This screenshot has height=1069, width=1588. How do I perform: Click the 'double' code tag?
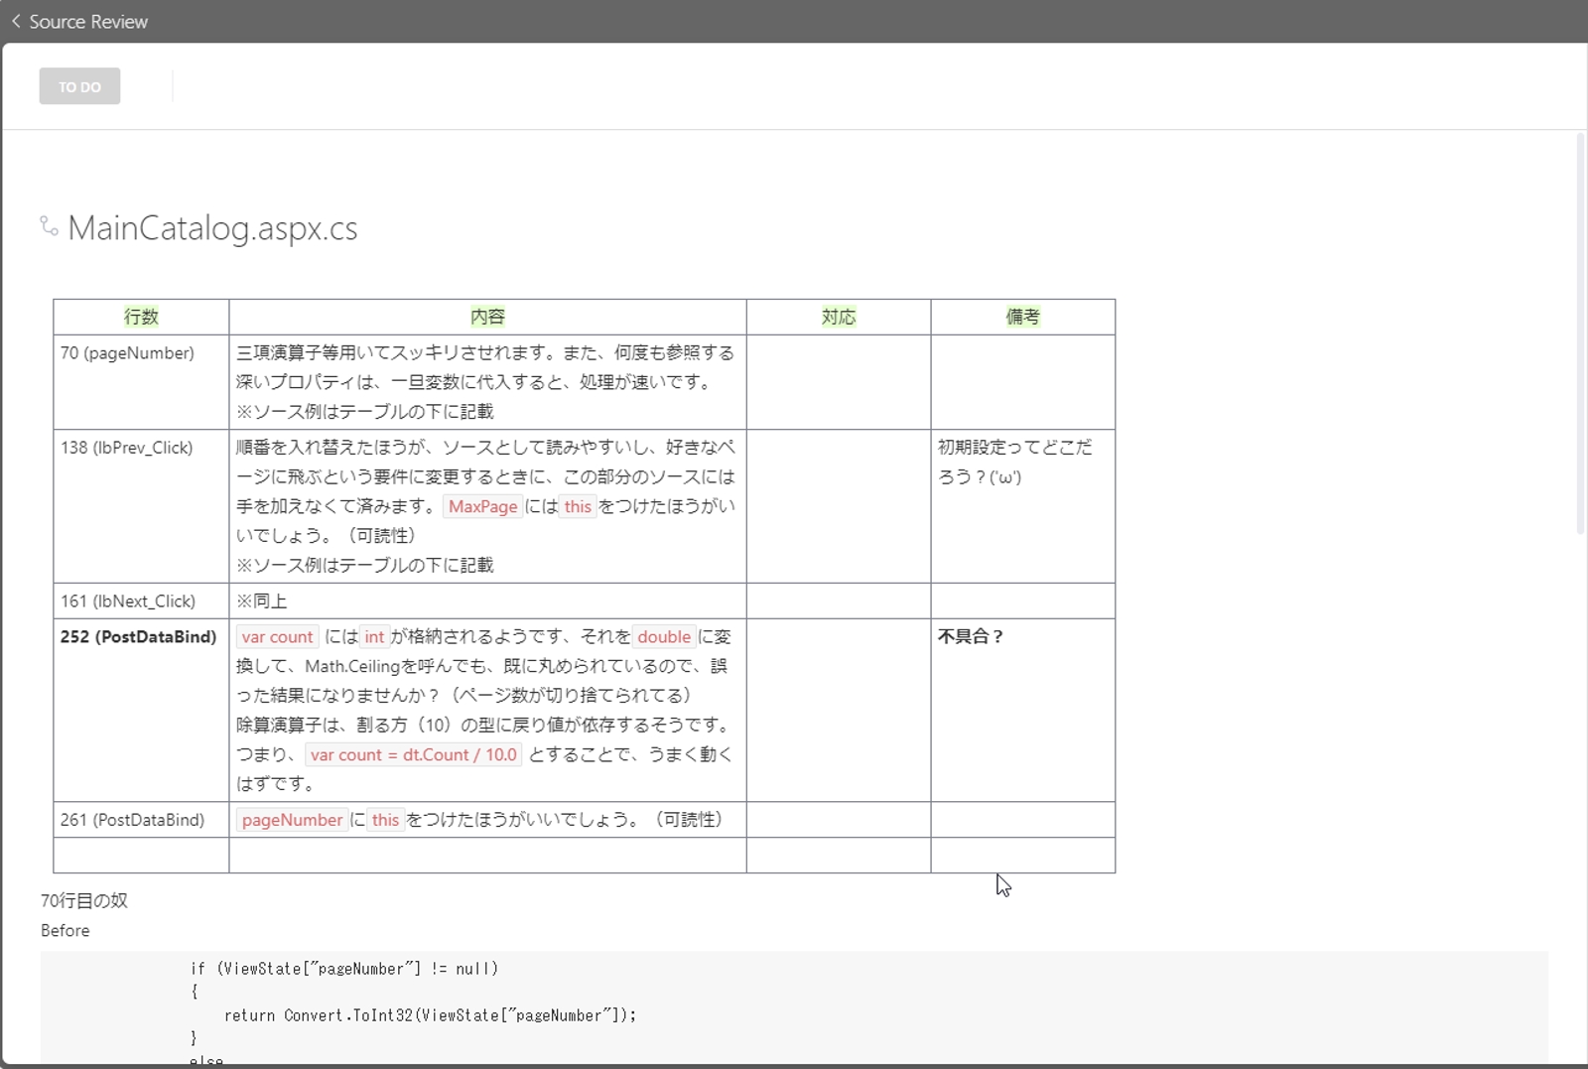664,637
